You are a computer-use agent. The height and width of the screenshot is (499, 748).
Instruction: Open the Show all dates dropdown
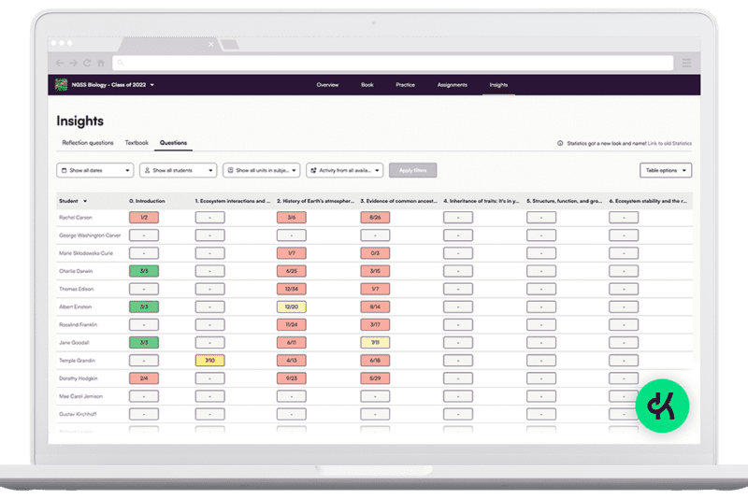[94, 171]
